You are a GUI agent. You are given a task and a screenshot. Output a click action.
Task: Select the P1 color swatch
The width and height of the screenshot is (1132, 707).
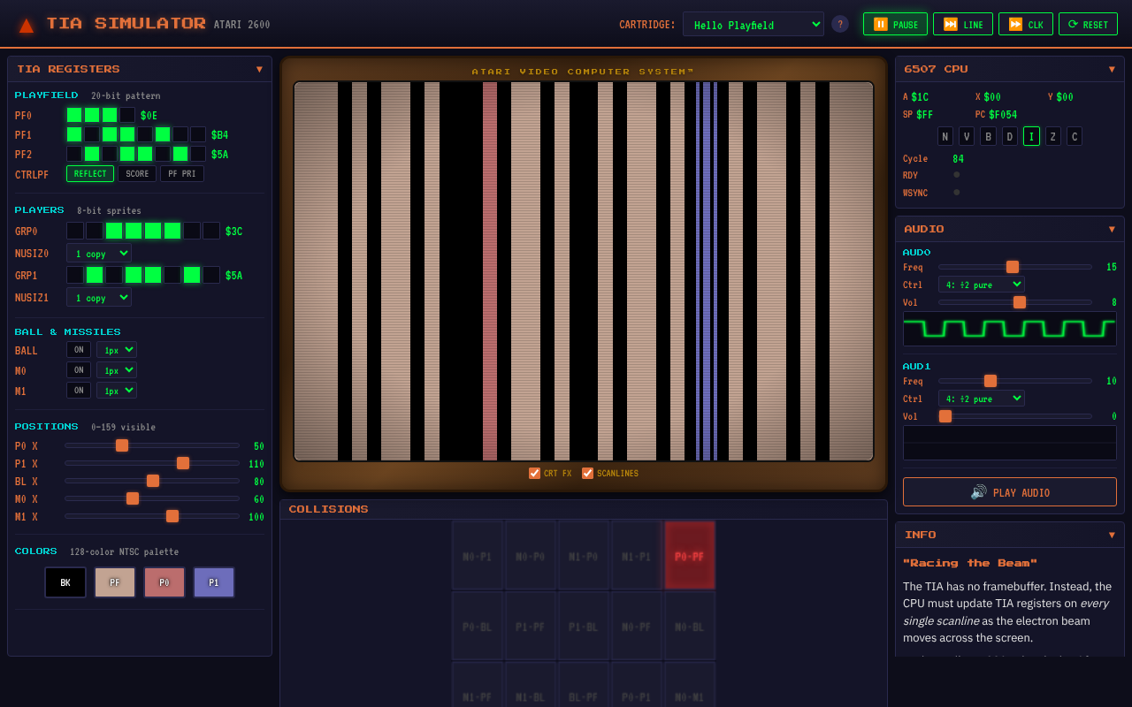[213, 582]
